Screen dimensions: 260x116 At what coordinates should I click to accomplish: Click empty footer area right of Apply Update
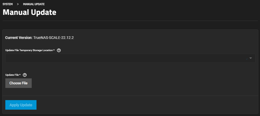147,105
